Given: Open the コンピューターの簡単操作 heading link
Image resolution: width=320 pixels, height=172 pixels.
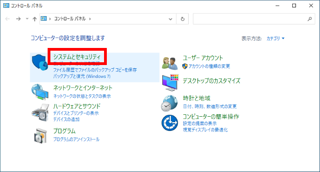Looking at the screenshot, I should tap(211, 116).
